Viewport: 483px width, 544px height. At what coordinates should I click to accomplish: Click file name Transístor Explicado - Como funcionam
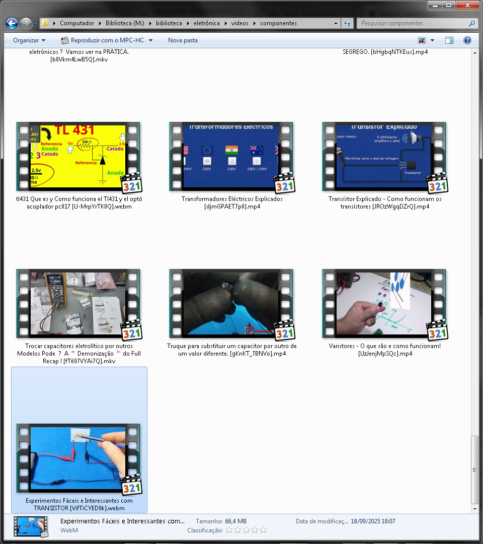[x=385, y=202]
